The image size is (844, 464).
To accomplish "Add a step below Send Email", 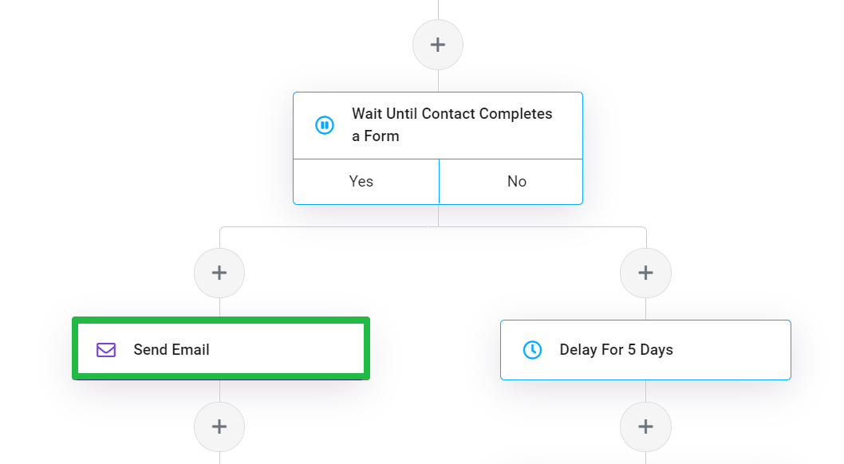I will 219,427.
